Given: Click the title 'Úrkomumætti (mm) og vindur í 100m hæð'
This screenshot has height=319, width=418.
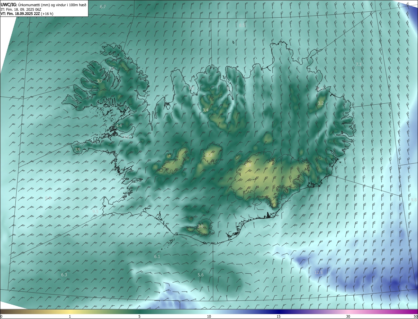Looking at the screenshot, I should coord(52,5).
